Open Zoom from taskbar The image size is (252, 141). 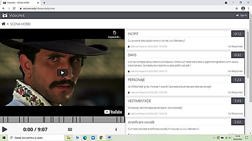[93, 138]
